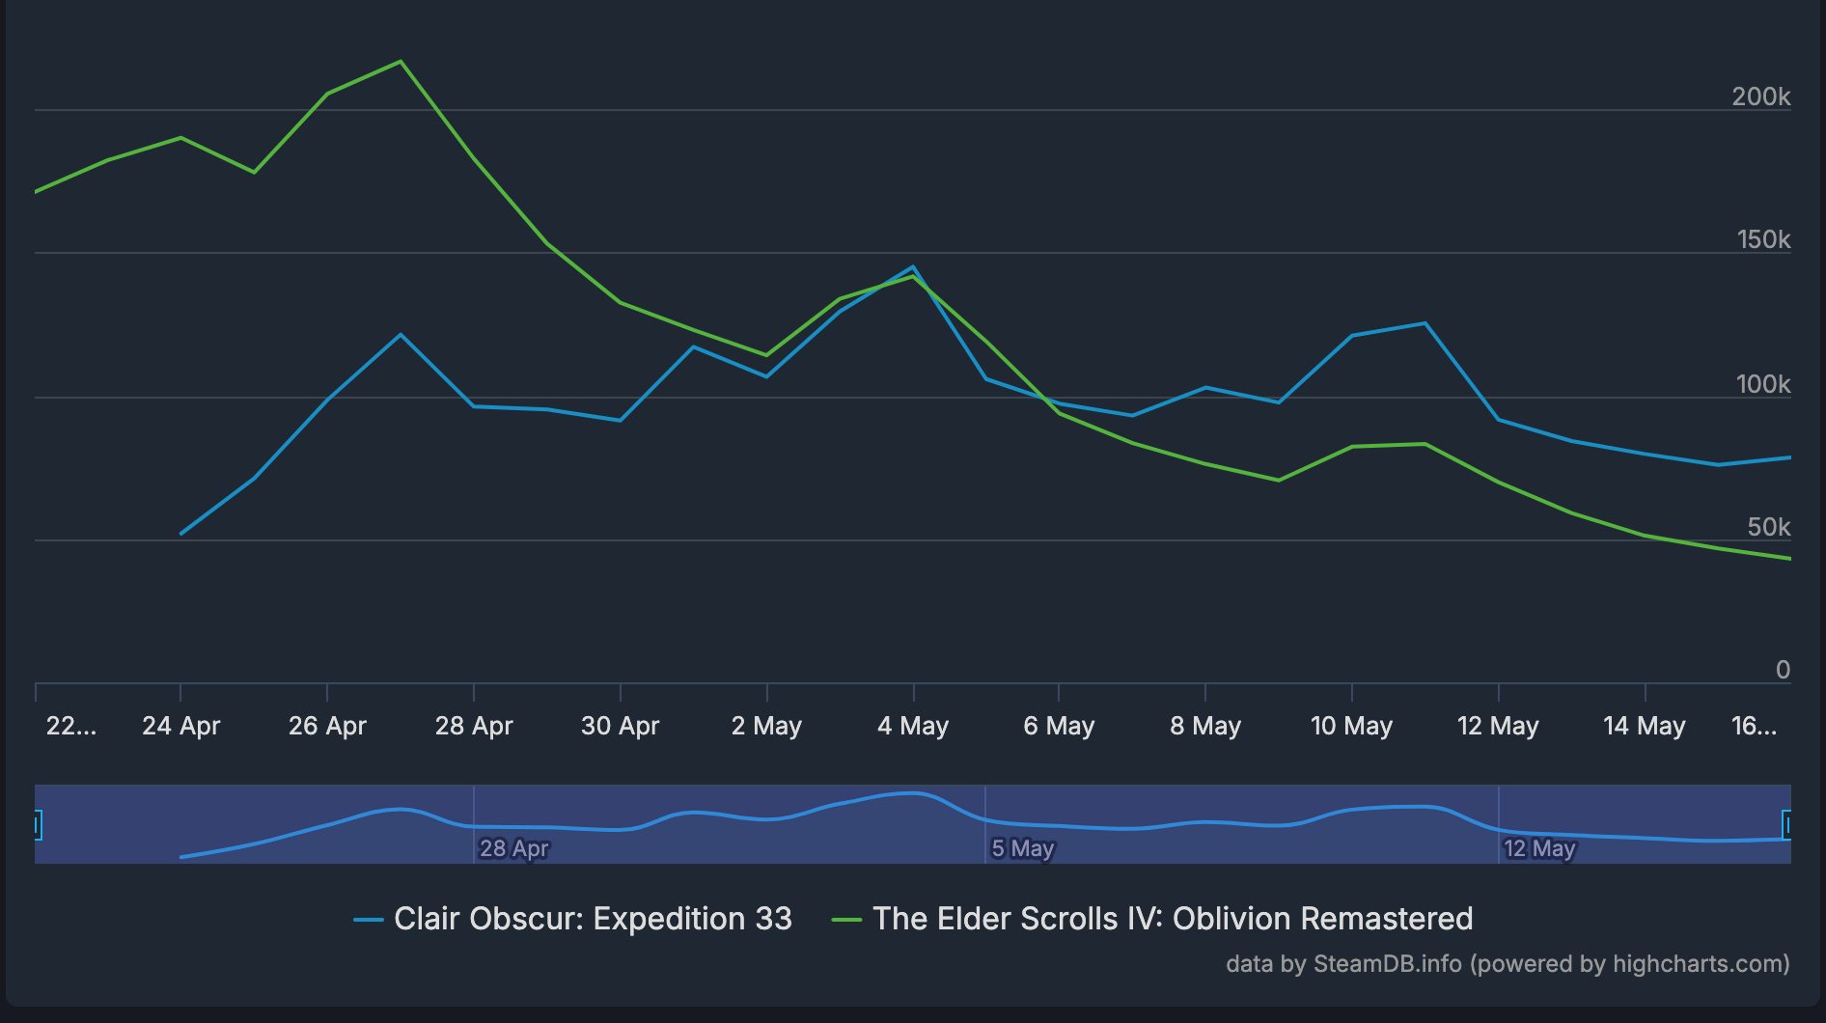
Task: Click the 150k y-axis label
Action: (1763, 239)
